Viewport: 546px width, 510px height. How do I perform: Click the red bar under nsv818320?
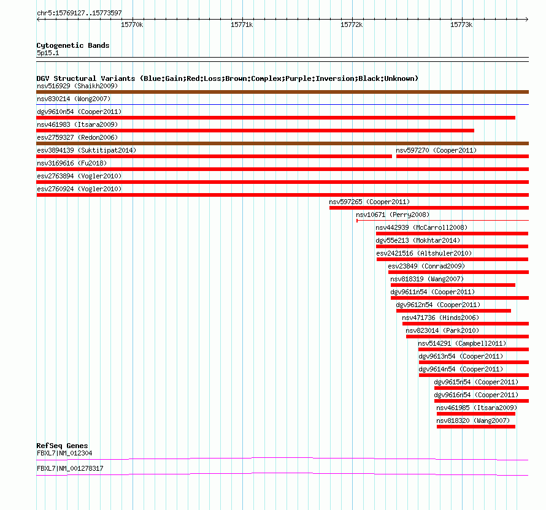(x=476, y=427)
